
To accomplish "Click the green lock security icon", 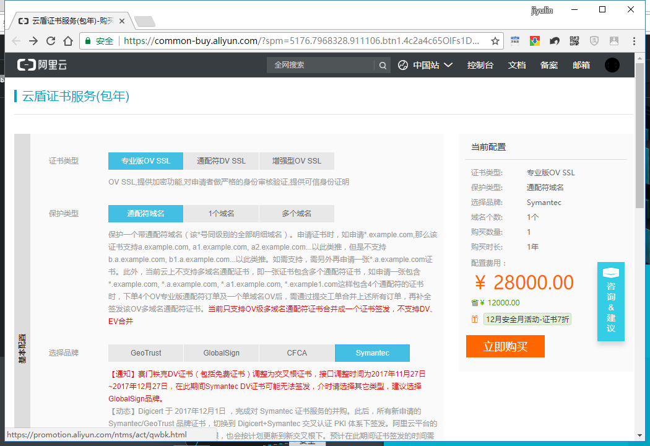I will pos(88,41).
